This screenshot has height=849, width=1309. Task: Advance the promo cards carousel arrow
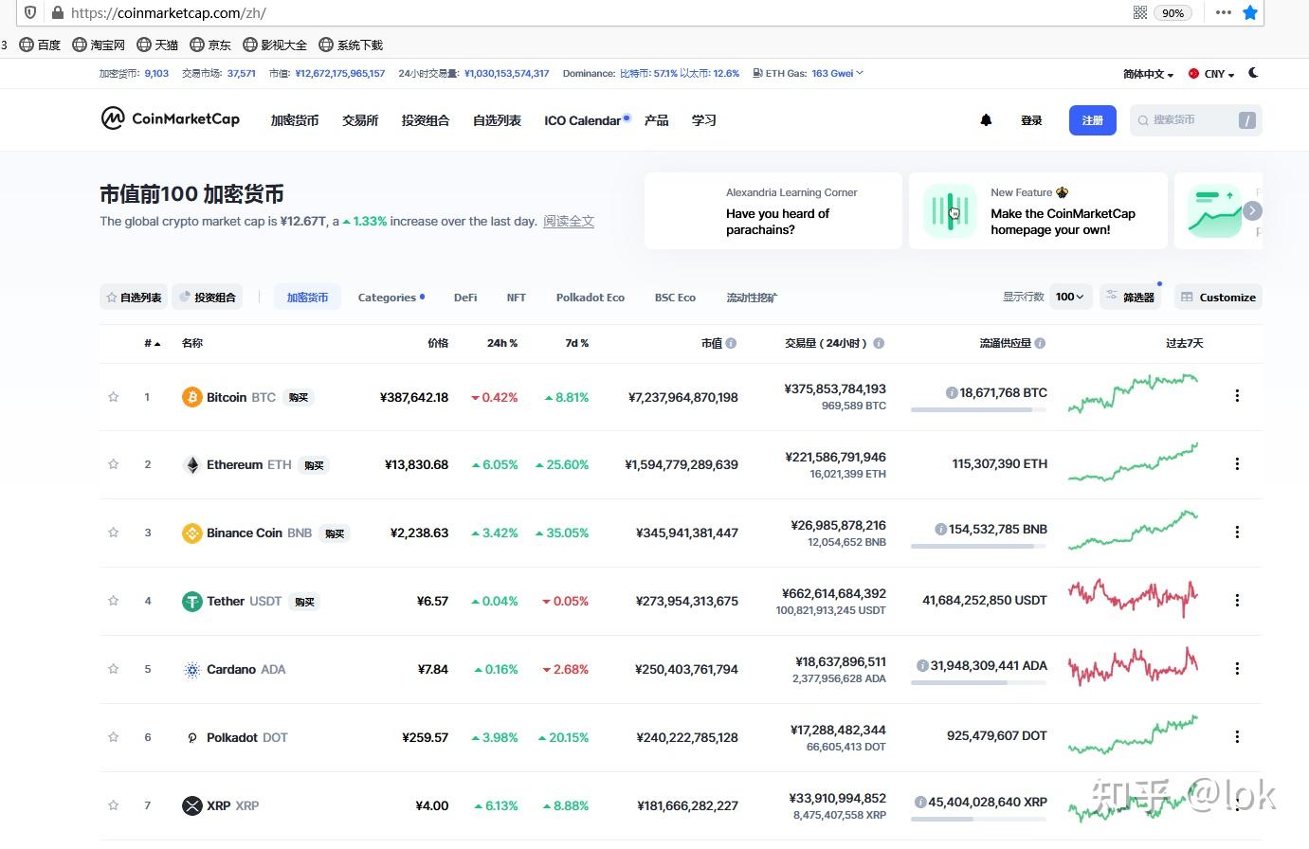coord(1252,211)
